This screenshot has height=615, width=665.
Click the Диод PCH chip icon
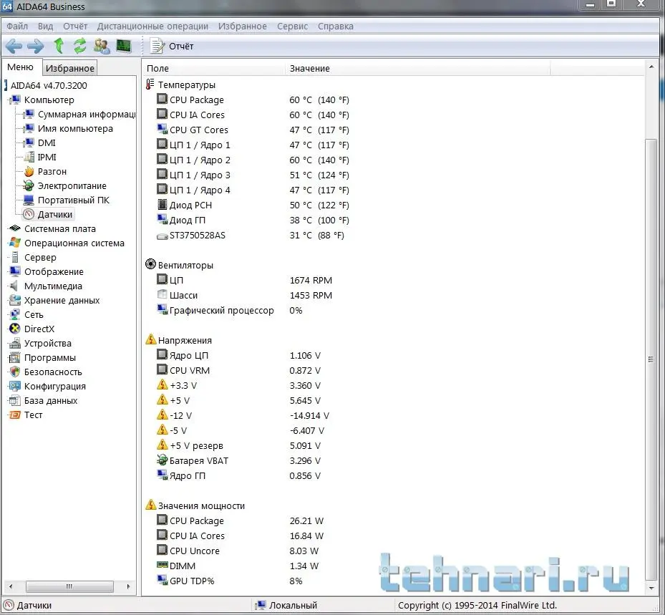[162, 205]
